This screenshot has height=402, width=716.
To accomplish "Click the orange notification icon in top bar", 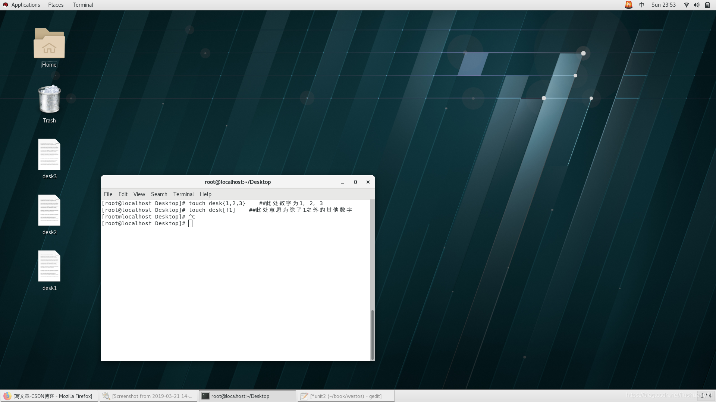I will [x=629, y=5].
